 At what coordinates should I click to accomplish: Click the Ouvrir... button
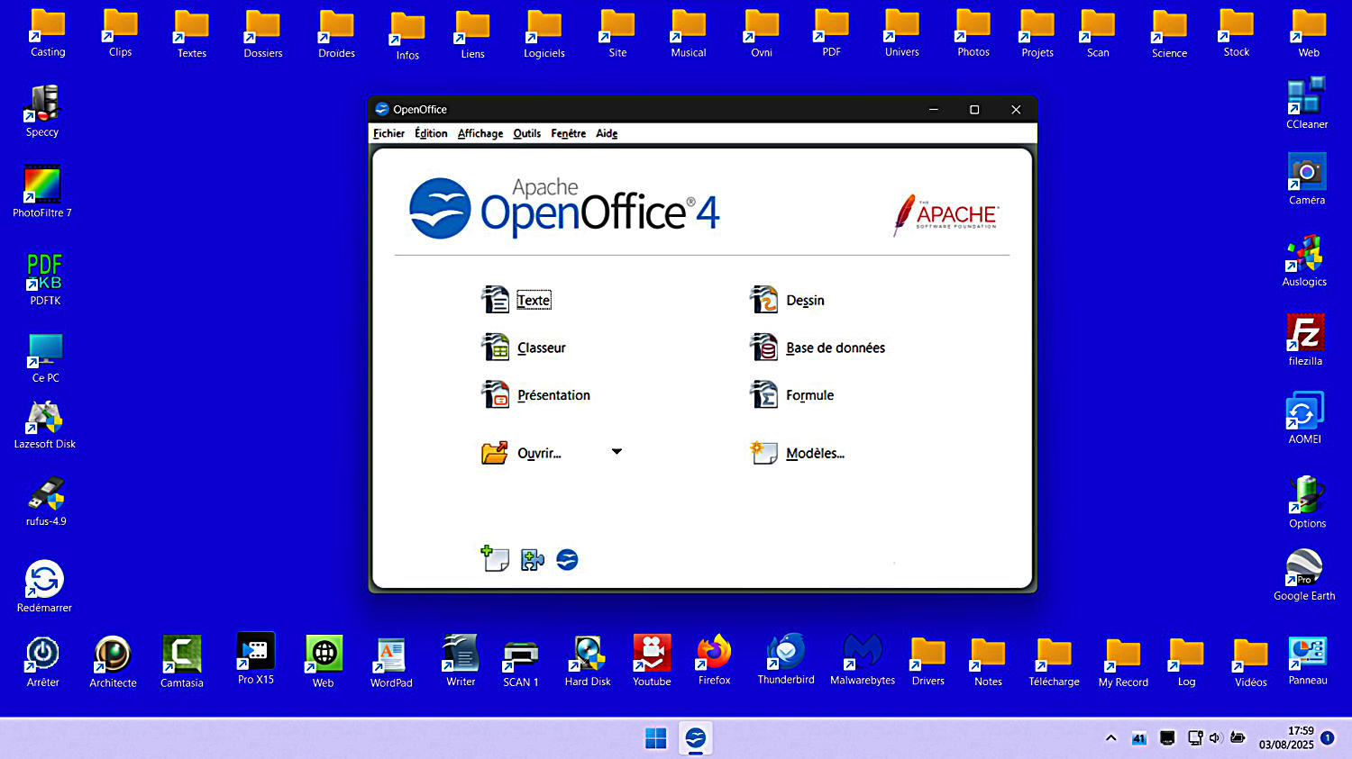[x=538, y=454]
